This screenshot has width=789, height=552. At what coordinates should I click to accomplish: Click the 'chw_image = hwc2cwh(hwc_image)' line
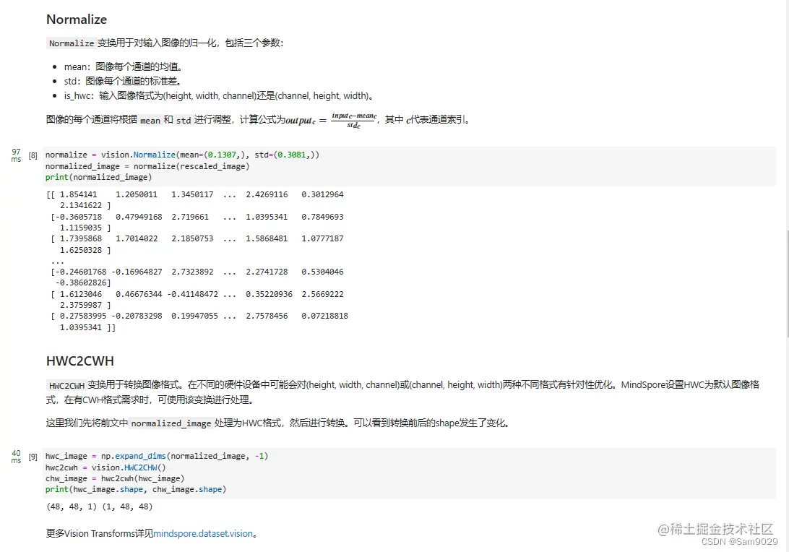point(115,478)
